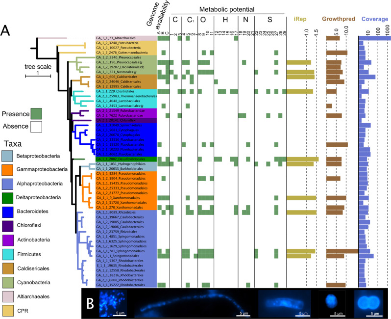
Task: Open the rightmost two-cell microscopy image
Action: click(x=368, y=303)
